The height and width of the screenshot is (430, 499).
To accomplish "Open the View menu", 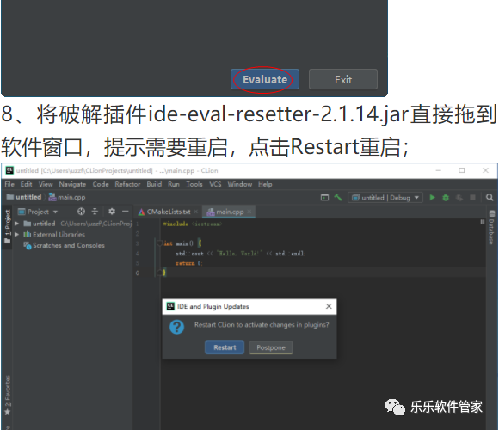I will click(46, 184).
